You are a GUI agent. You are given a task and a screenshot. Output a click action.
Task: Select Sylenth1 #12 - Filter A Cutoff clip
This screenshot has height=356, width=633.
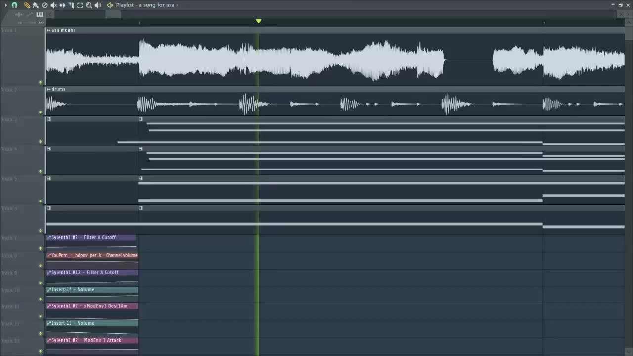92,272
